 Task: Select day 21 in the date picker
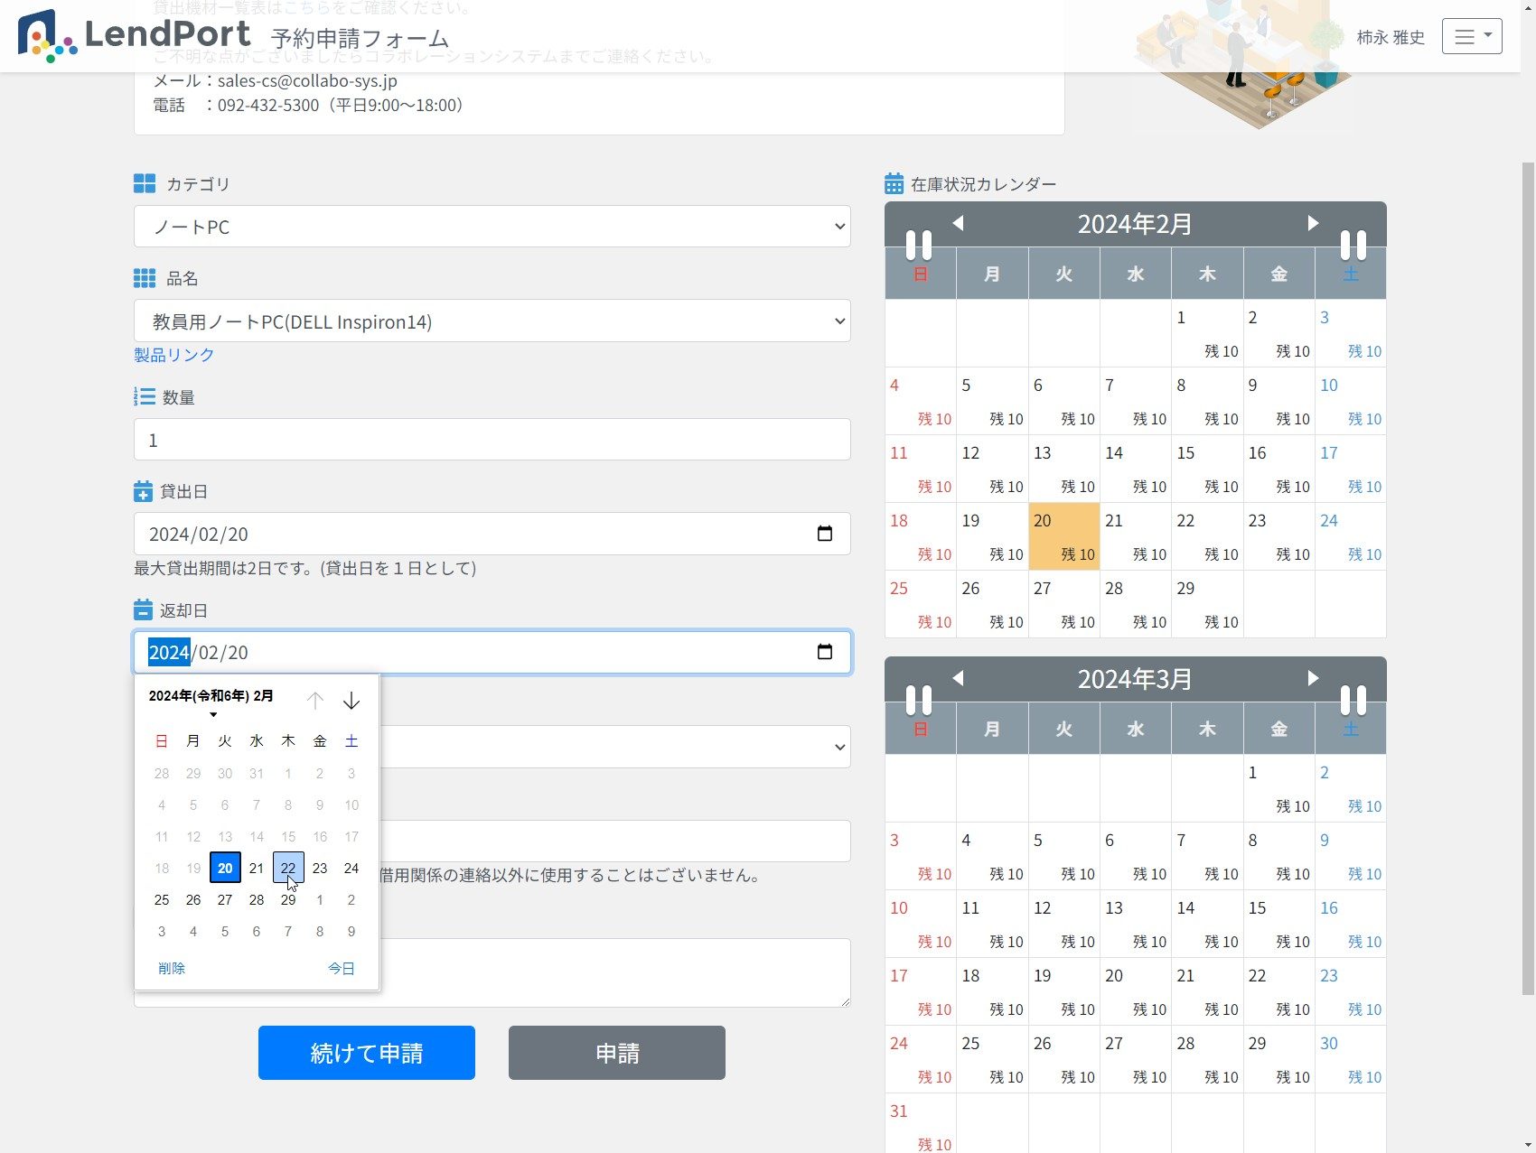point(257,868)
